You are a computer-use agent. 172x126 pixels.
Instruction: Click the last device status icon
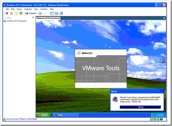pos(161,119)
